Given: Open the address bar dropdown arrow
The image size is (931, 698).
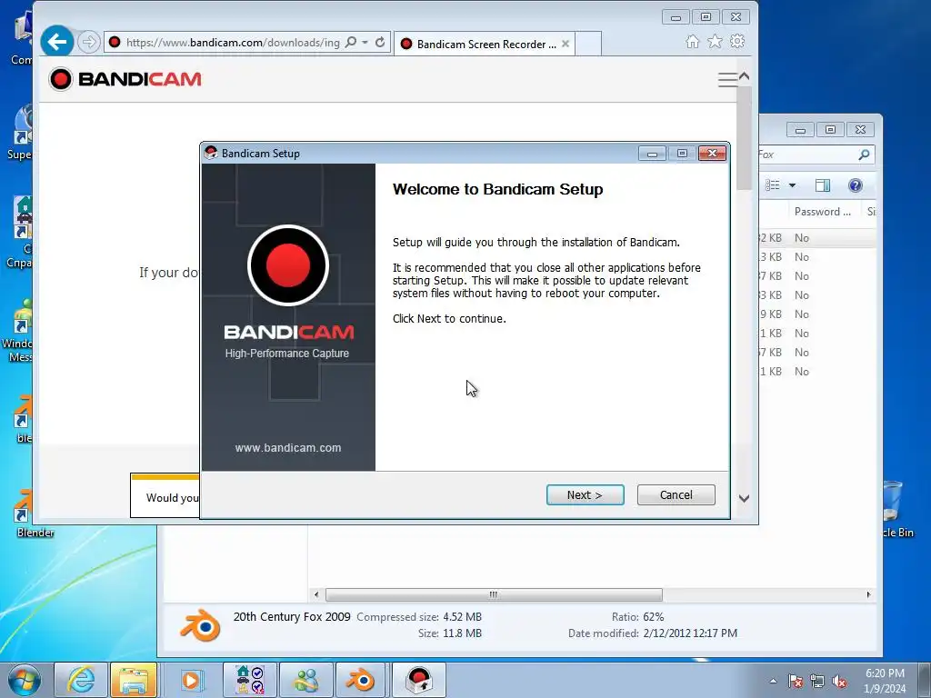Looking at the screenshot, I should pyautogui.click(x=365, y=42).
